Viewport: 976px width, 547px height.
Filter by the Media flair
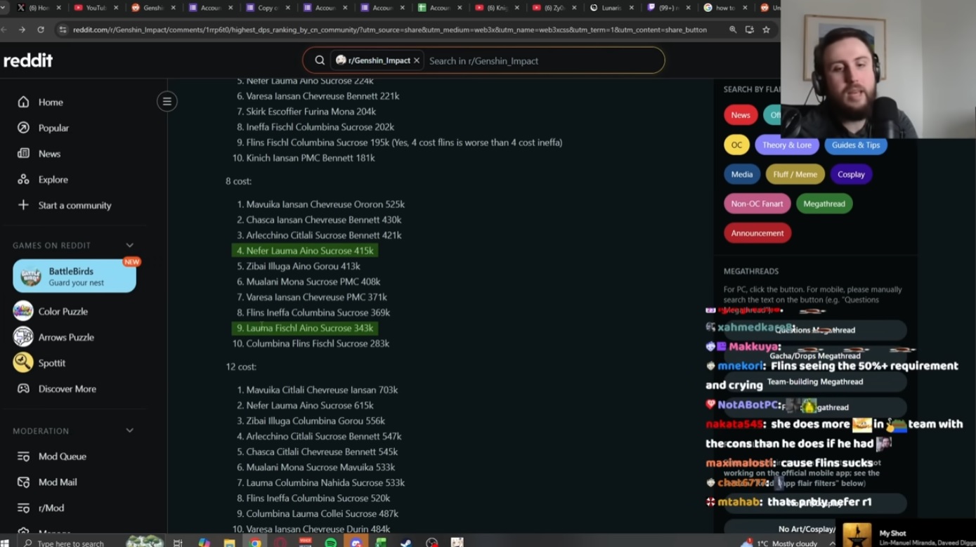tap(742, 174)
